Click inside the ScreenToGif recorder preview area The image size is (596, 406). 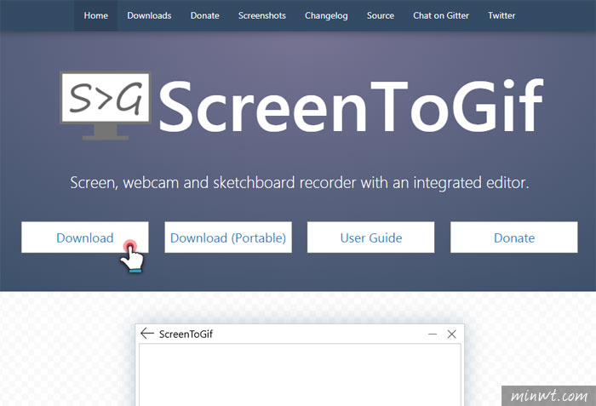point(300,375)
